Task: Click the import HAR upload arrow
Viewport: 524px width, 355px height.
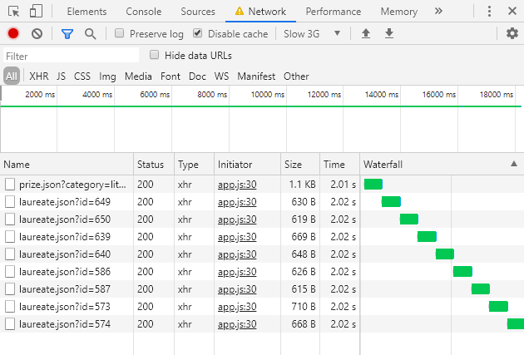Action: 366,33
